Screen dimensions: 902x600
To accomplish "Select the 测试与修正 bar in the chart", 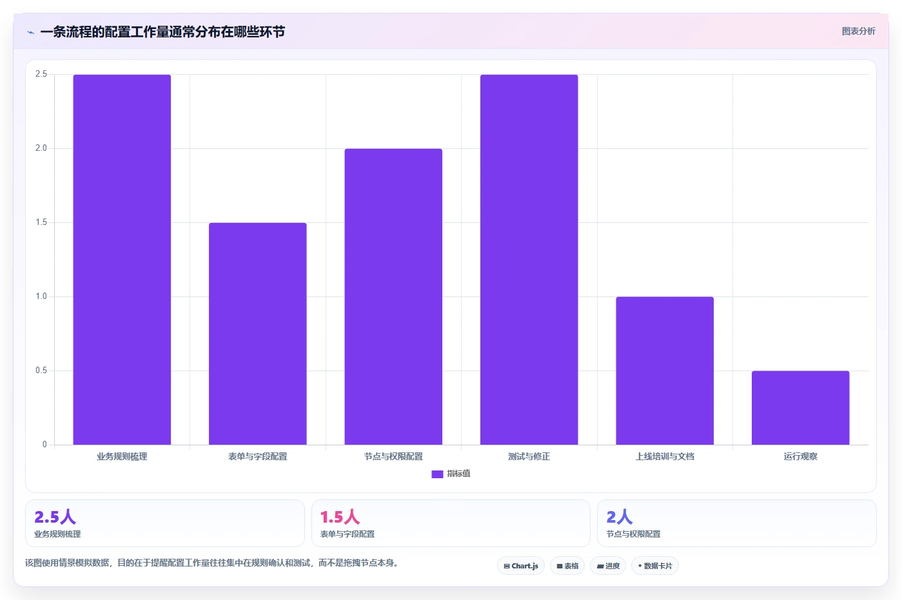I will click(x=529, y=260).
